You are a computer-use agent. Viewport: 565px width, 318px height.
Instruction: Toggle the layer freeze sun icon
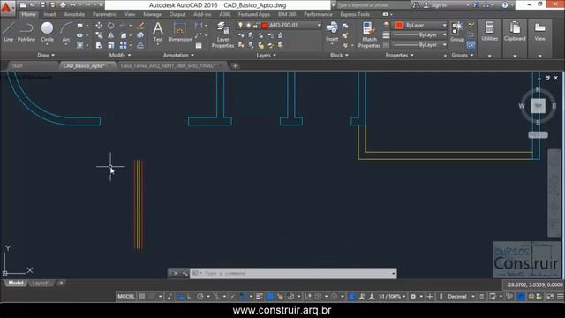click(248, 26)
